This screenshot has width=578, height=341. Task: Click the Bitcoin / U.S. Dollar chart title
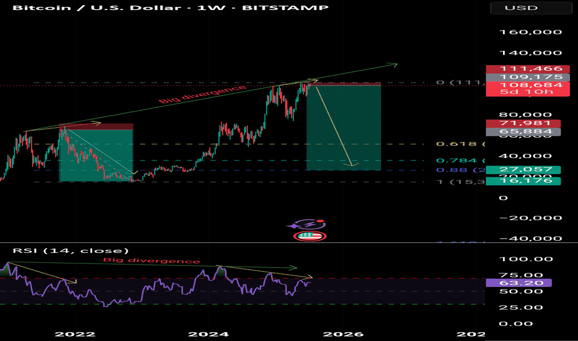171,7
